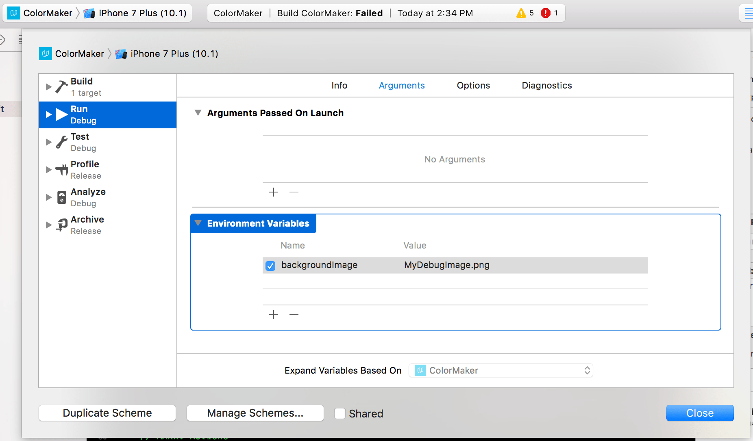
Task: Toggle the backgroundImage row selection
Action: click(x=447, y=266)
